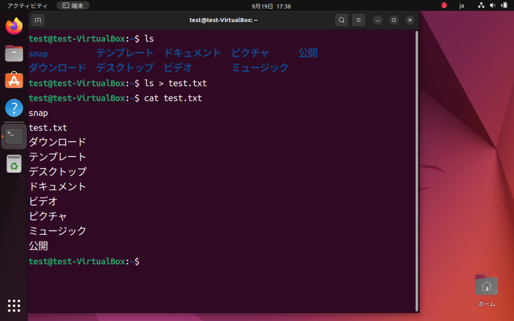Click the volume speaker icon
The width and height of the screenshot is (514, 321).
(493, 5)
